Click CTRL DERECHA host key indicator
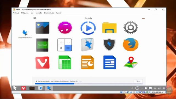The image size is (176, 99). click(157, 92)
